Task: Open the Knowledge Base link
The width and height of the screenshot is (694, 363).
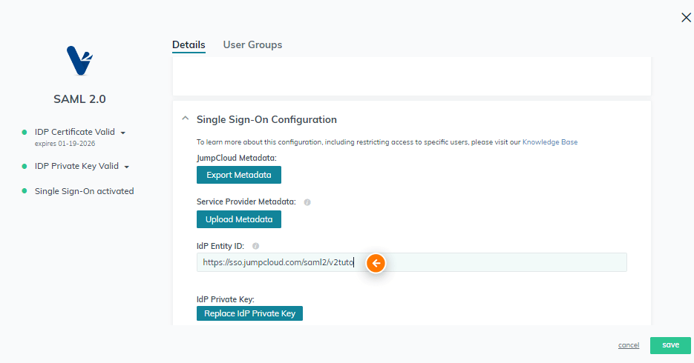Action: click(x=550, y=142)
